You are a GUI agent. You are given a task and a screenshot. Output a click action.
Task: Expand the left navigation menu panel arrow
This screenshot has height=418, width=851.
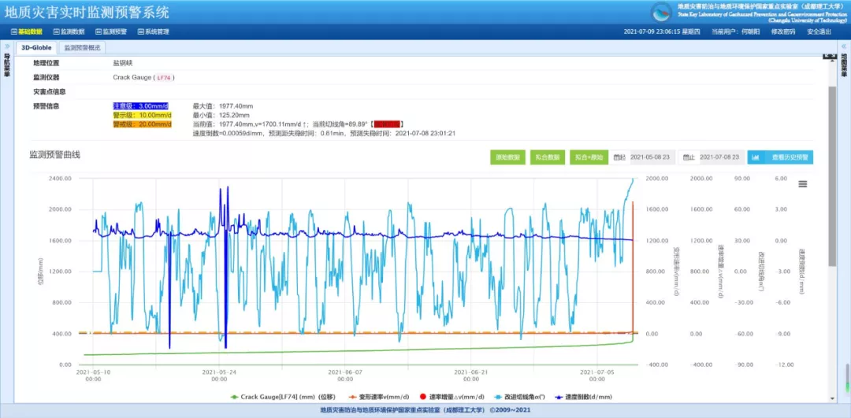point(7,46)
